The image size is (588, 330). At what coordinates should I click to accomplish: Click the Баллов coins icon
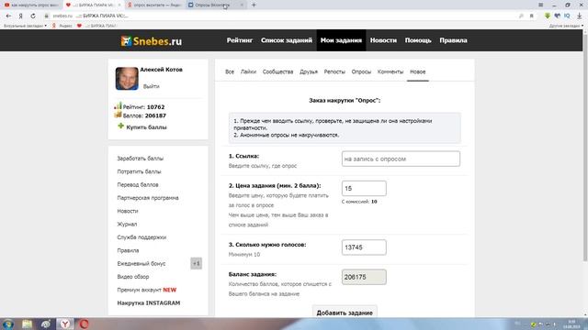(x=119, y=115)
